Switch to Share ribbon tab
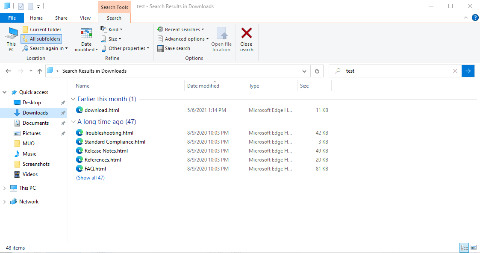This screenshot has width=480, height=253. [61, 18]
